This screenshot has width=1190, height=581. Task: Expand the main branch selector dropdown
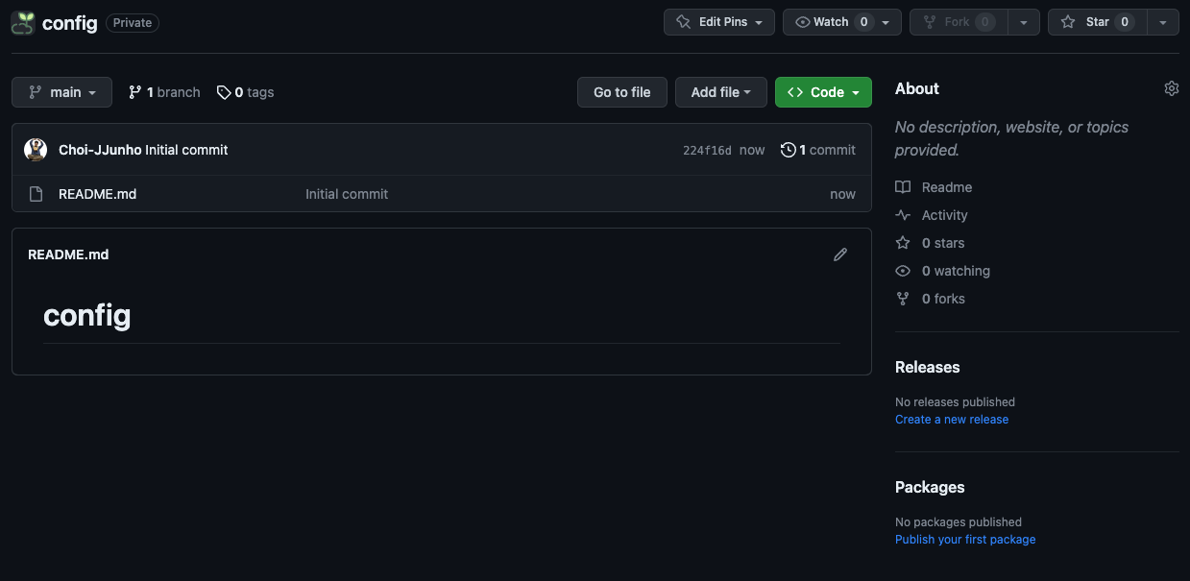tap(62, 92)
